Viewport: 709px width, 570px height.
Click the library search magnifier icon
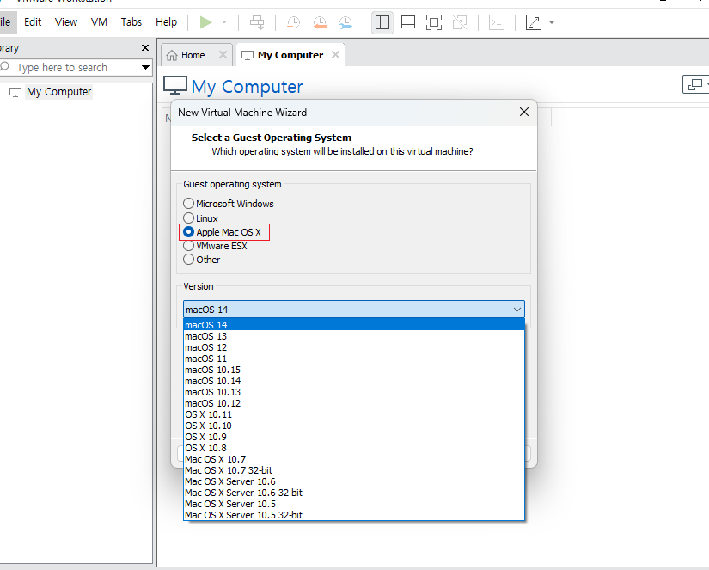tap(5, 67)
